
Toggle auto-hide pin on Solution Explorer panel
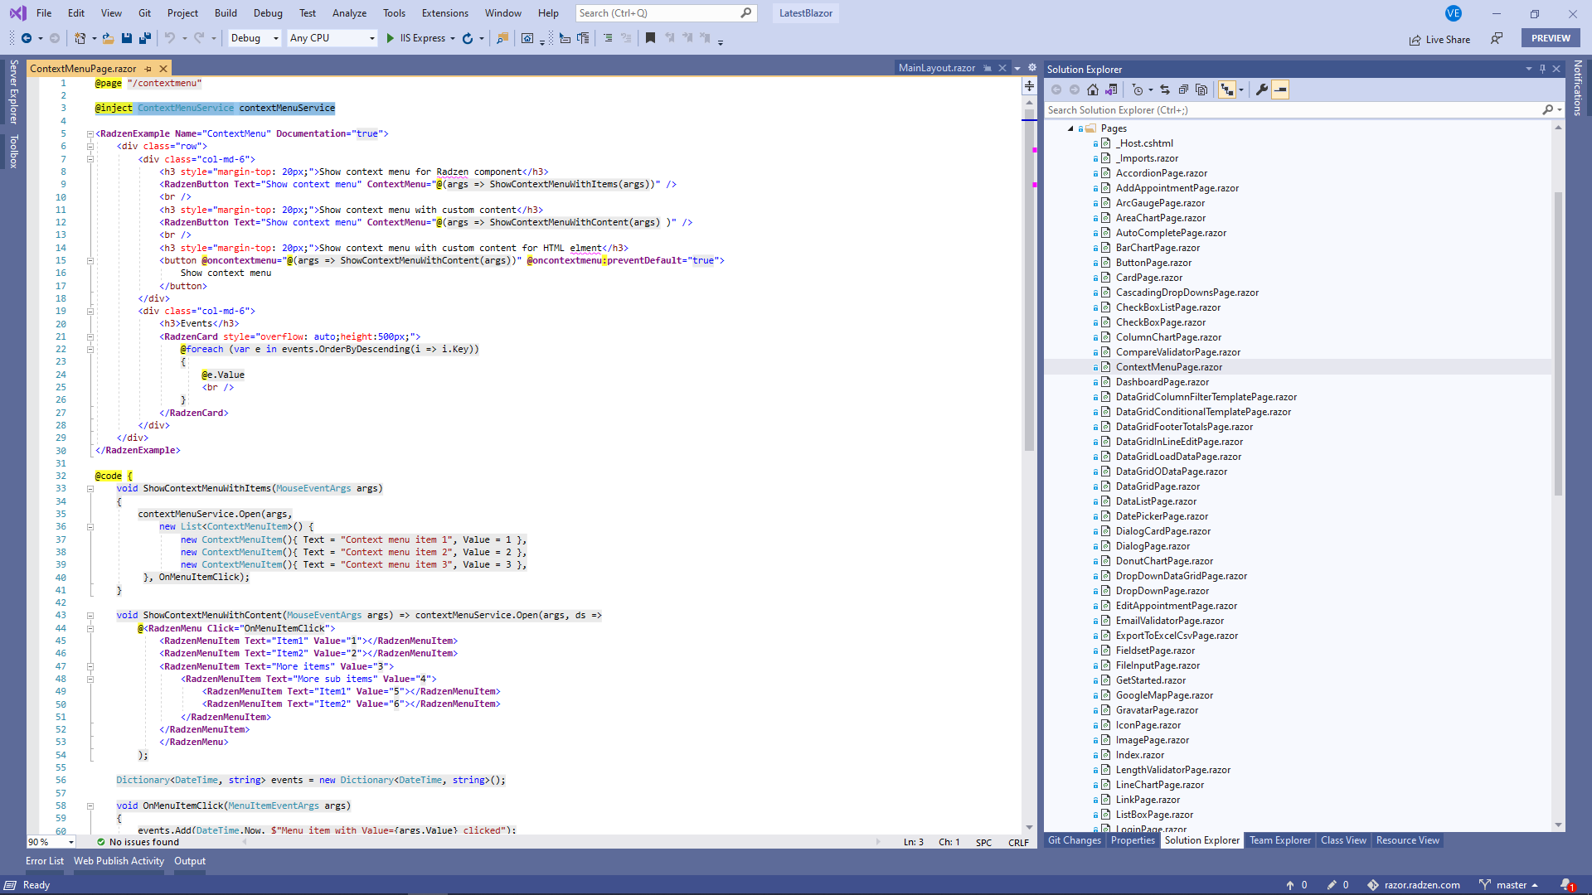click(x=1542, y=69)
